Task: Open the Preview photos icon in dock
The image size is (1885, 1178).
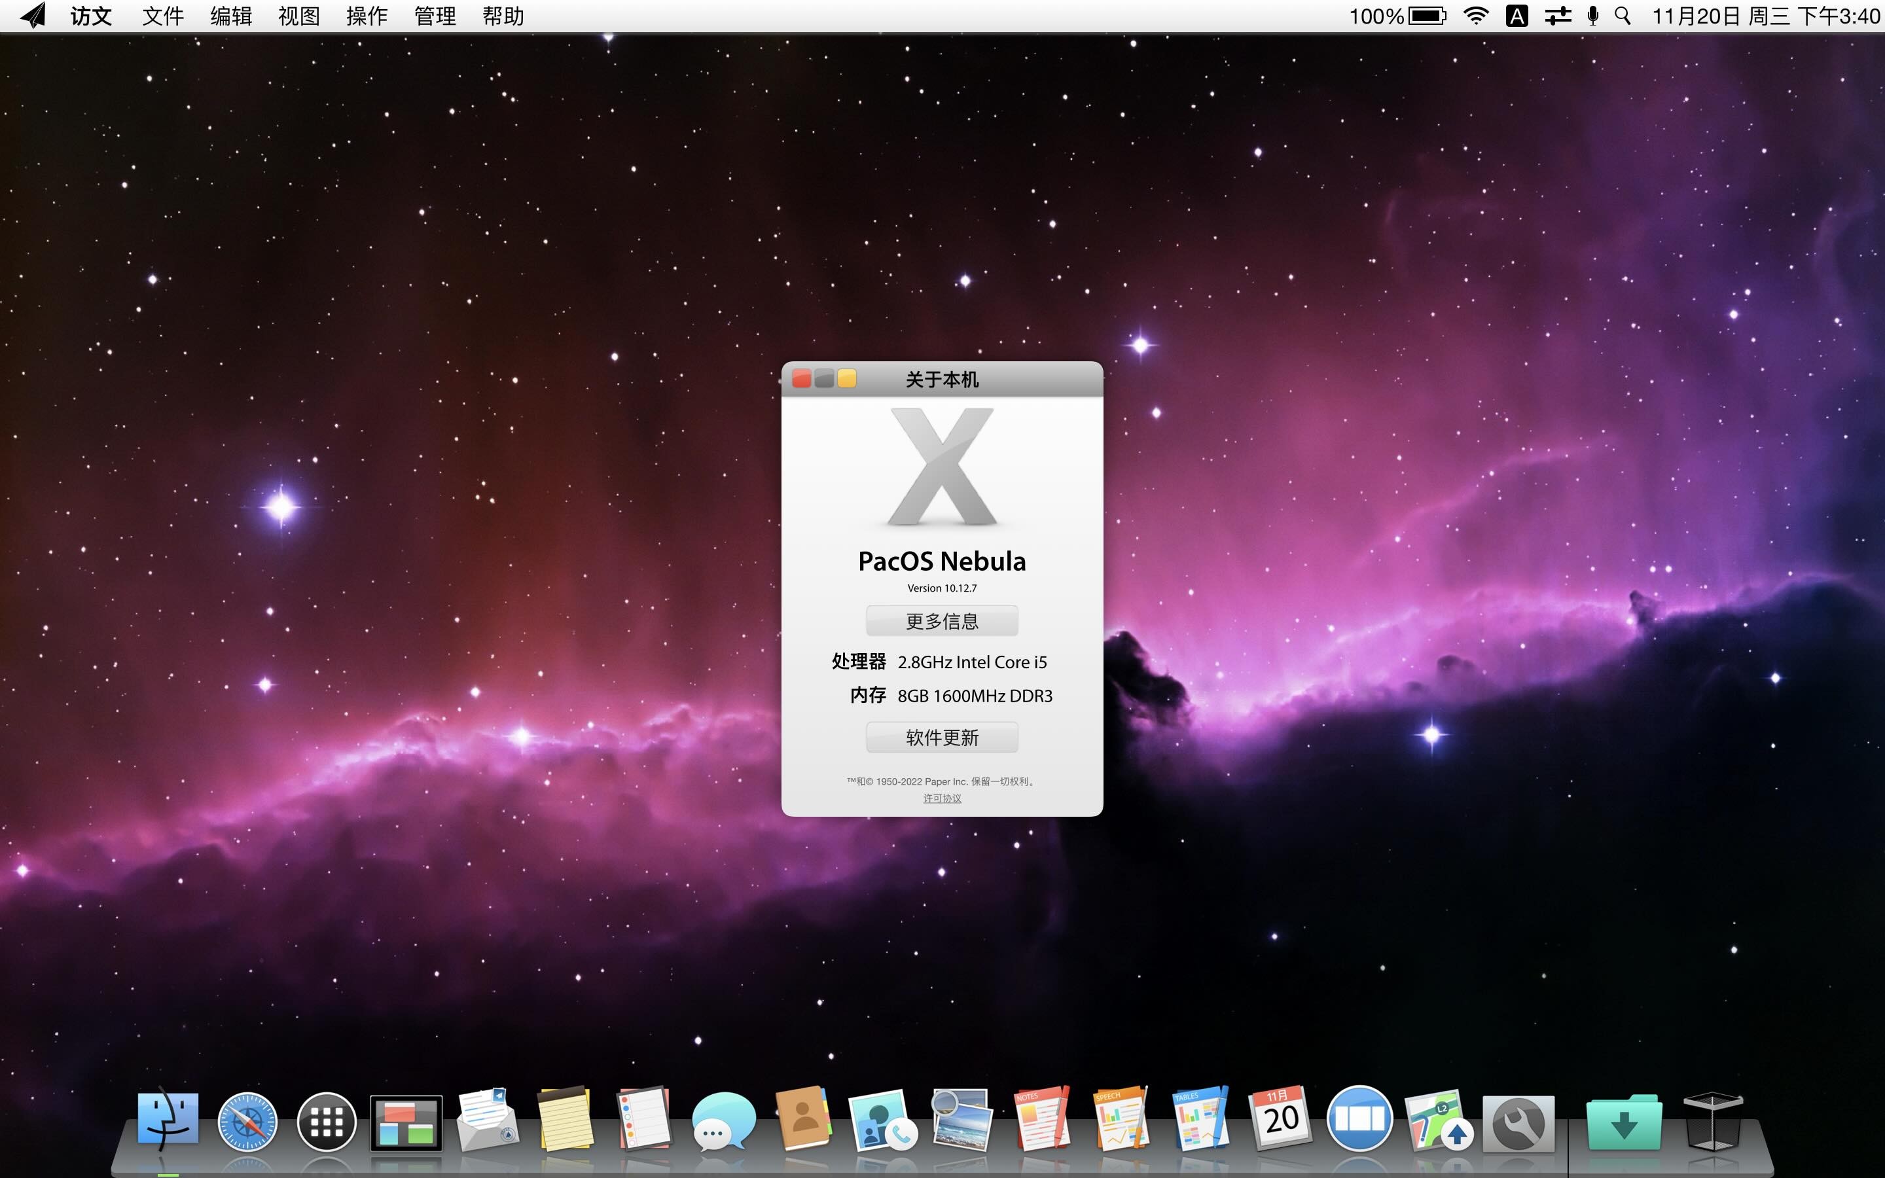Action: pyautogui.click(x=962, y=1120)
